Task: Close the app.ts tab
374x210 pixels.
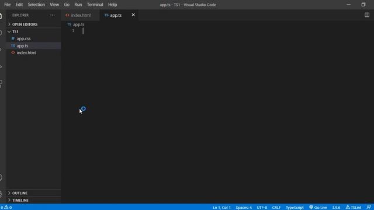Action: pyautogui.click(x=133, y=15)
